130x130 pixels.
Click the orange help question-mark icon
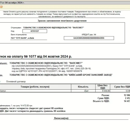[x=1, y=6]
